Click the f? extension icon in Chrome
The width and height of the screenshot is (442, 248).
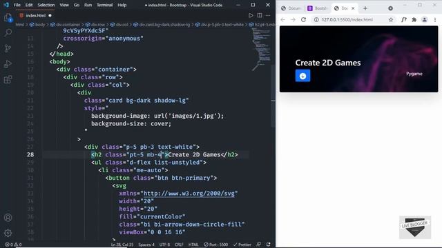[x=403, y=20]
